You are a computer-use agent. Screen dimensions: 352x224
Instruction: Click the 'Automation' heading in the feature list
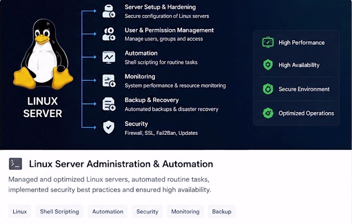[141, 53]
